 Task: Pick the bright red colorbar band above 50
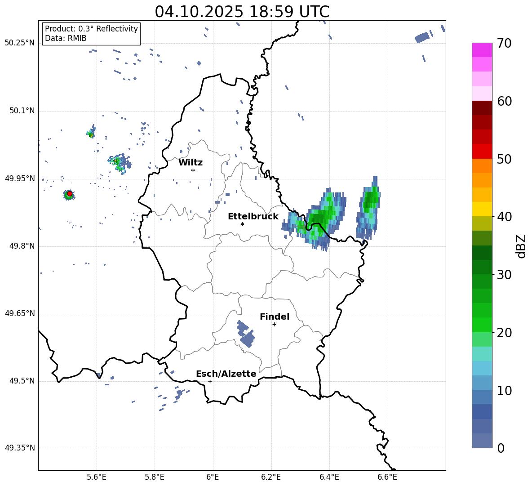tap(482, 152)
